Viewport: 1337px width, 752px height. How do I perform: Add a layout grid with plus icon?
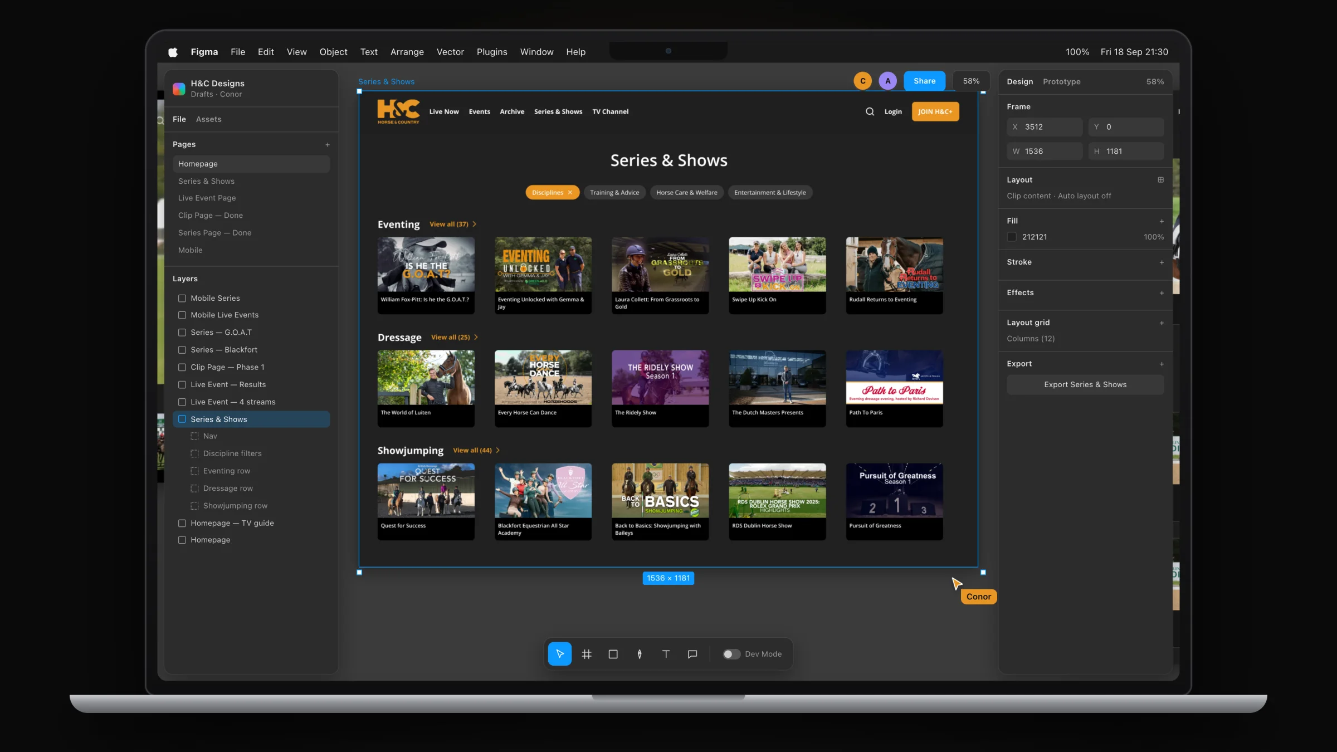(1162, 323)
